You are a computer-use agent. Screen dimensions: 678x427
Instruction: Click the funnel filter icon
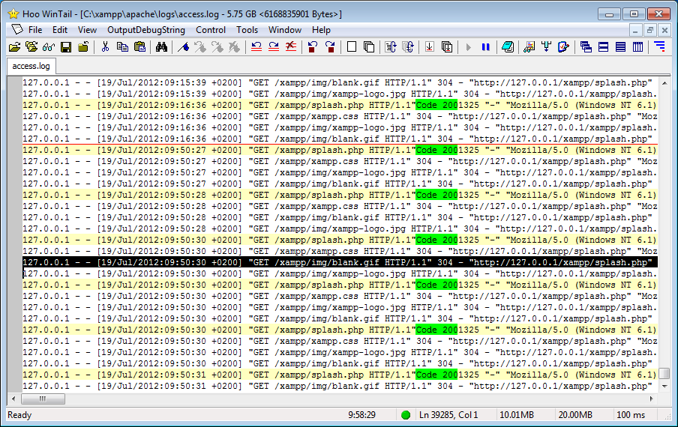(x=546, y=46)
